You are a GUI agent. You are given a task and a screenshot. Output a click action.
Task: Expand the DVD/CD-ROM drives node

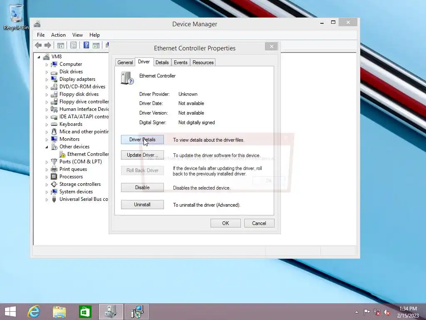pyautogui.click(x=47, y=87)
